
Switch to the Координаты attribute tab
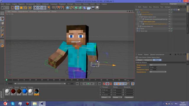coord(148,60)
